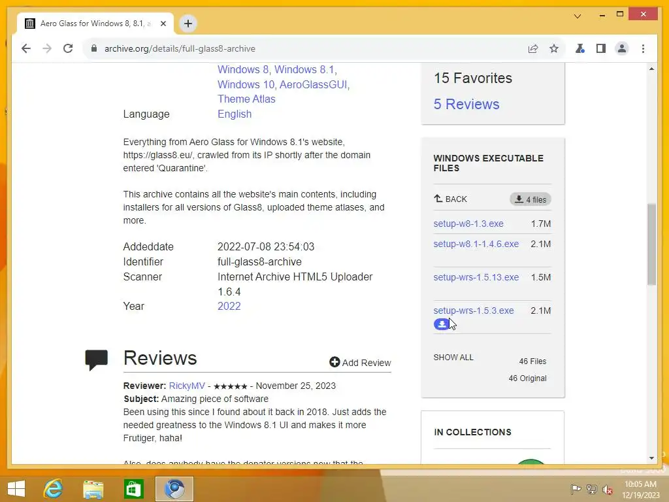
Task: Open the 5 Reviews link
Action: pos(466,104)
